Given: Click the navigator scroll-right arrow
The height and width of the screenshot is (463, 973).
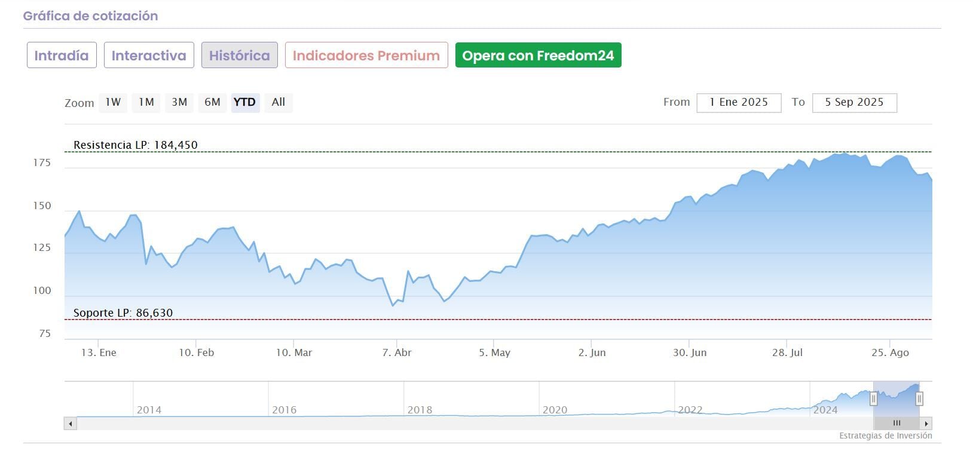Looking at the screenshot, I should click(x=926, y=424).
